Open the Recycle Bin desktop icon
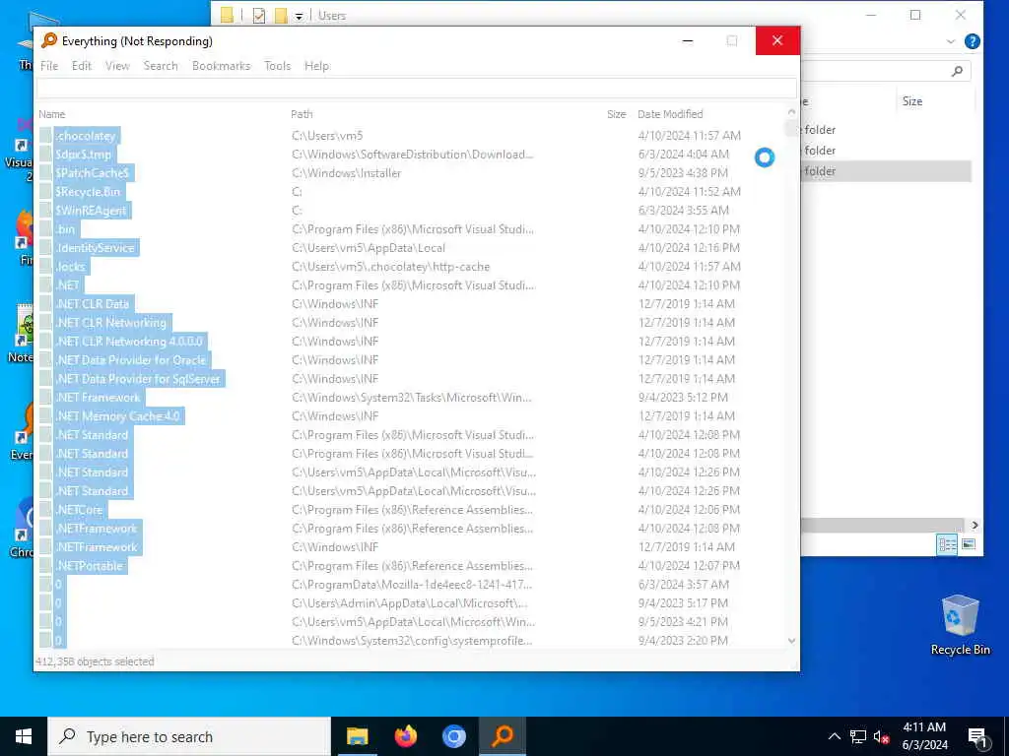This screenshot has height=756, width=1009. [x=960, y=625]
